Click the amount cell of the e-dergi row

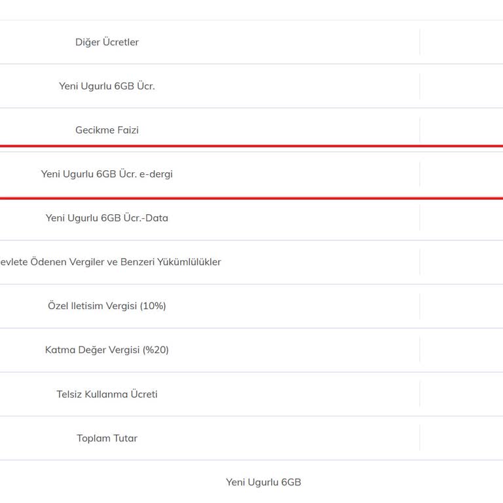tap(462, 174)
